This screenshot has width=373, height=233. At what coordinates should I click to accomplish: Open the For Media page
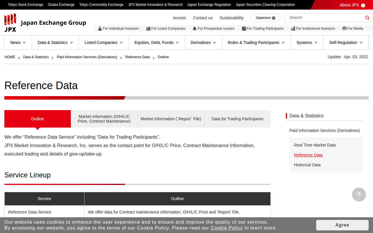coord(353,29)
